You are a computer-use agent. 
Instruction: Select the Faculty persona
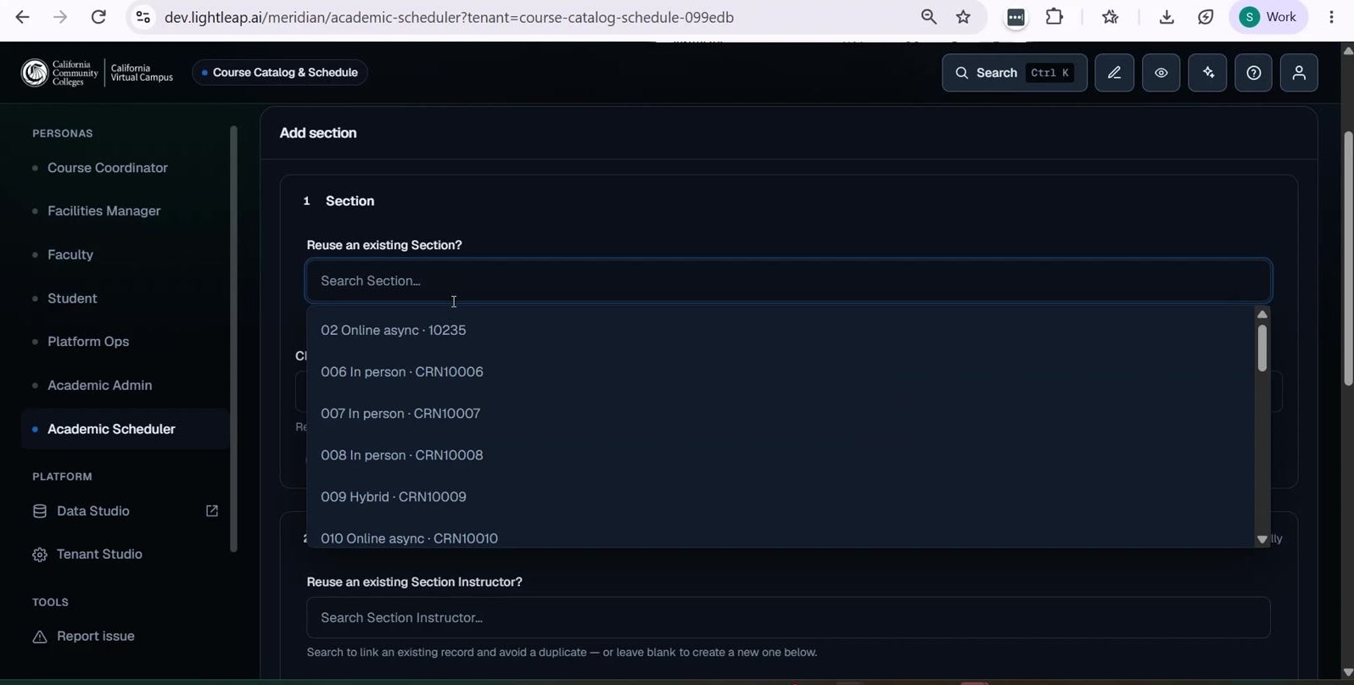tap(70, 254)
